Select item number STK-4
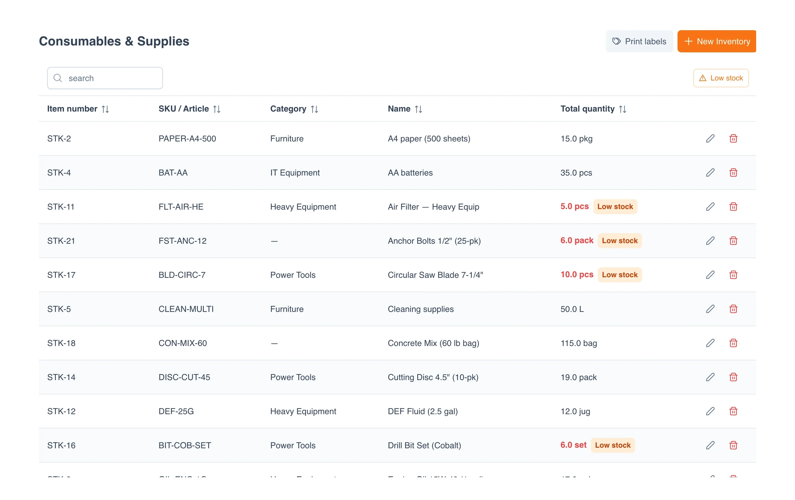Image resolution: width=795 pixels, height=500 pixels. pyautogui.click(x=59, y=172)
